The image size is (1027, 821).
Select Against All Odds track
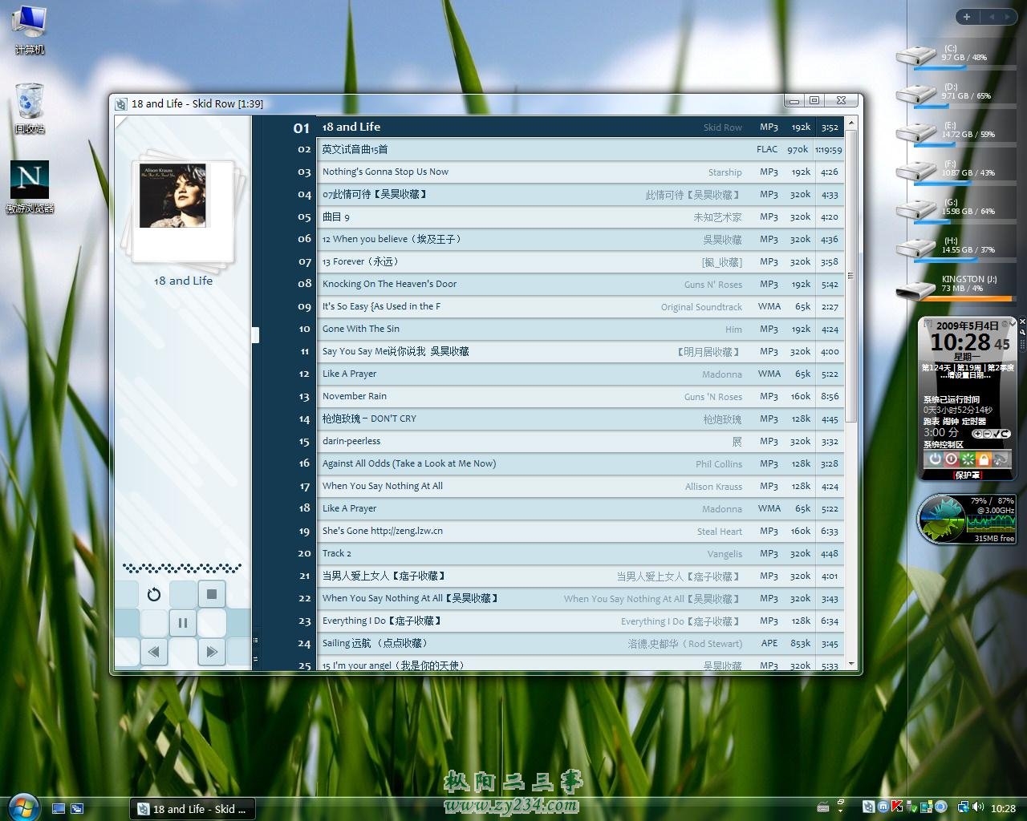[x=580, y=463]
